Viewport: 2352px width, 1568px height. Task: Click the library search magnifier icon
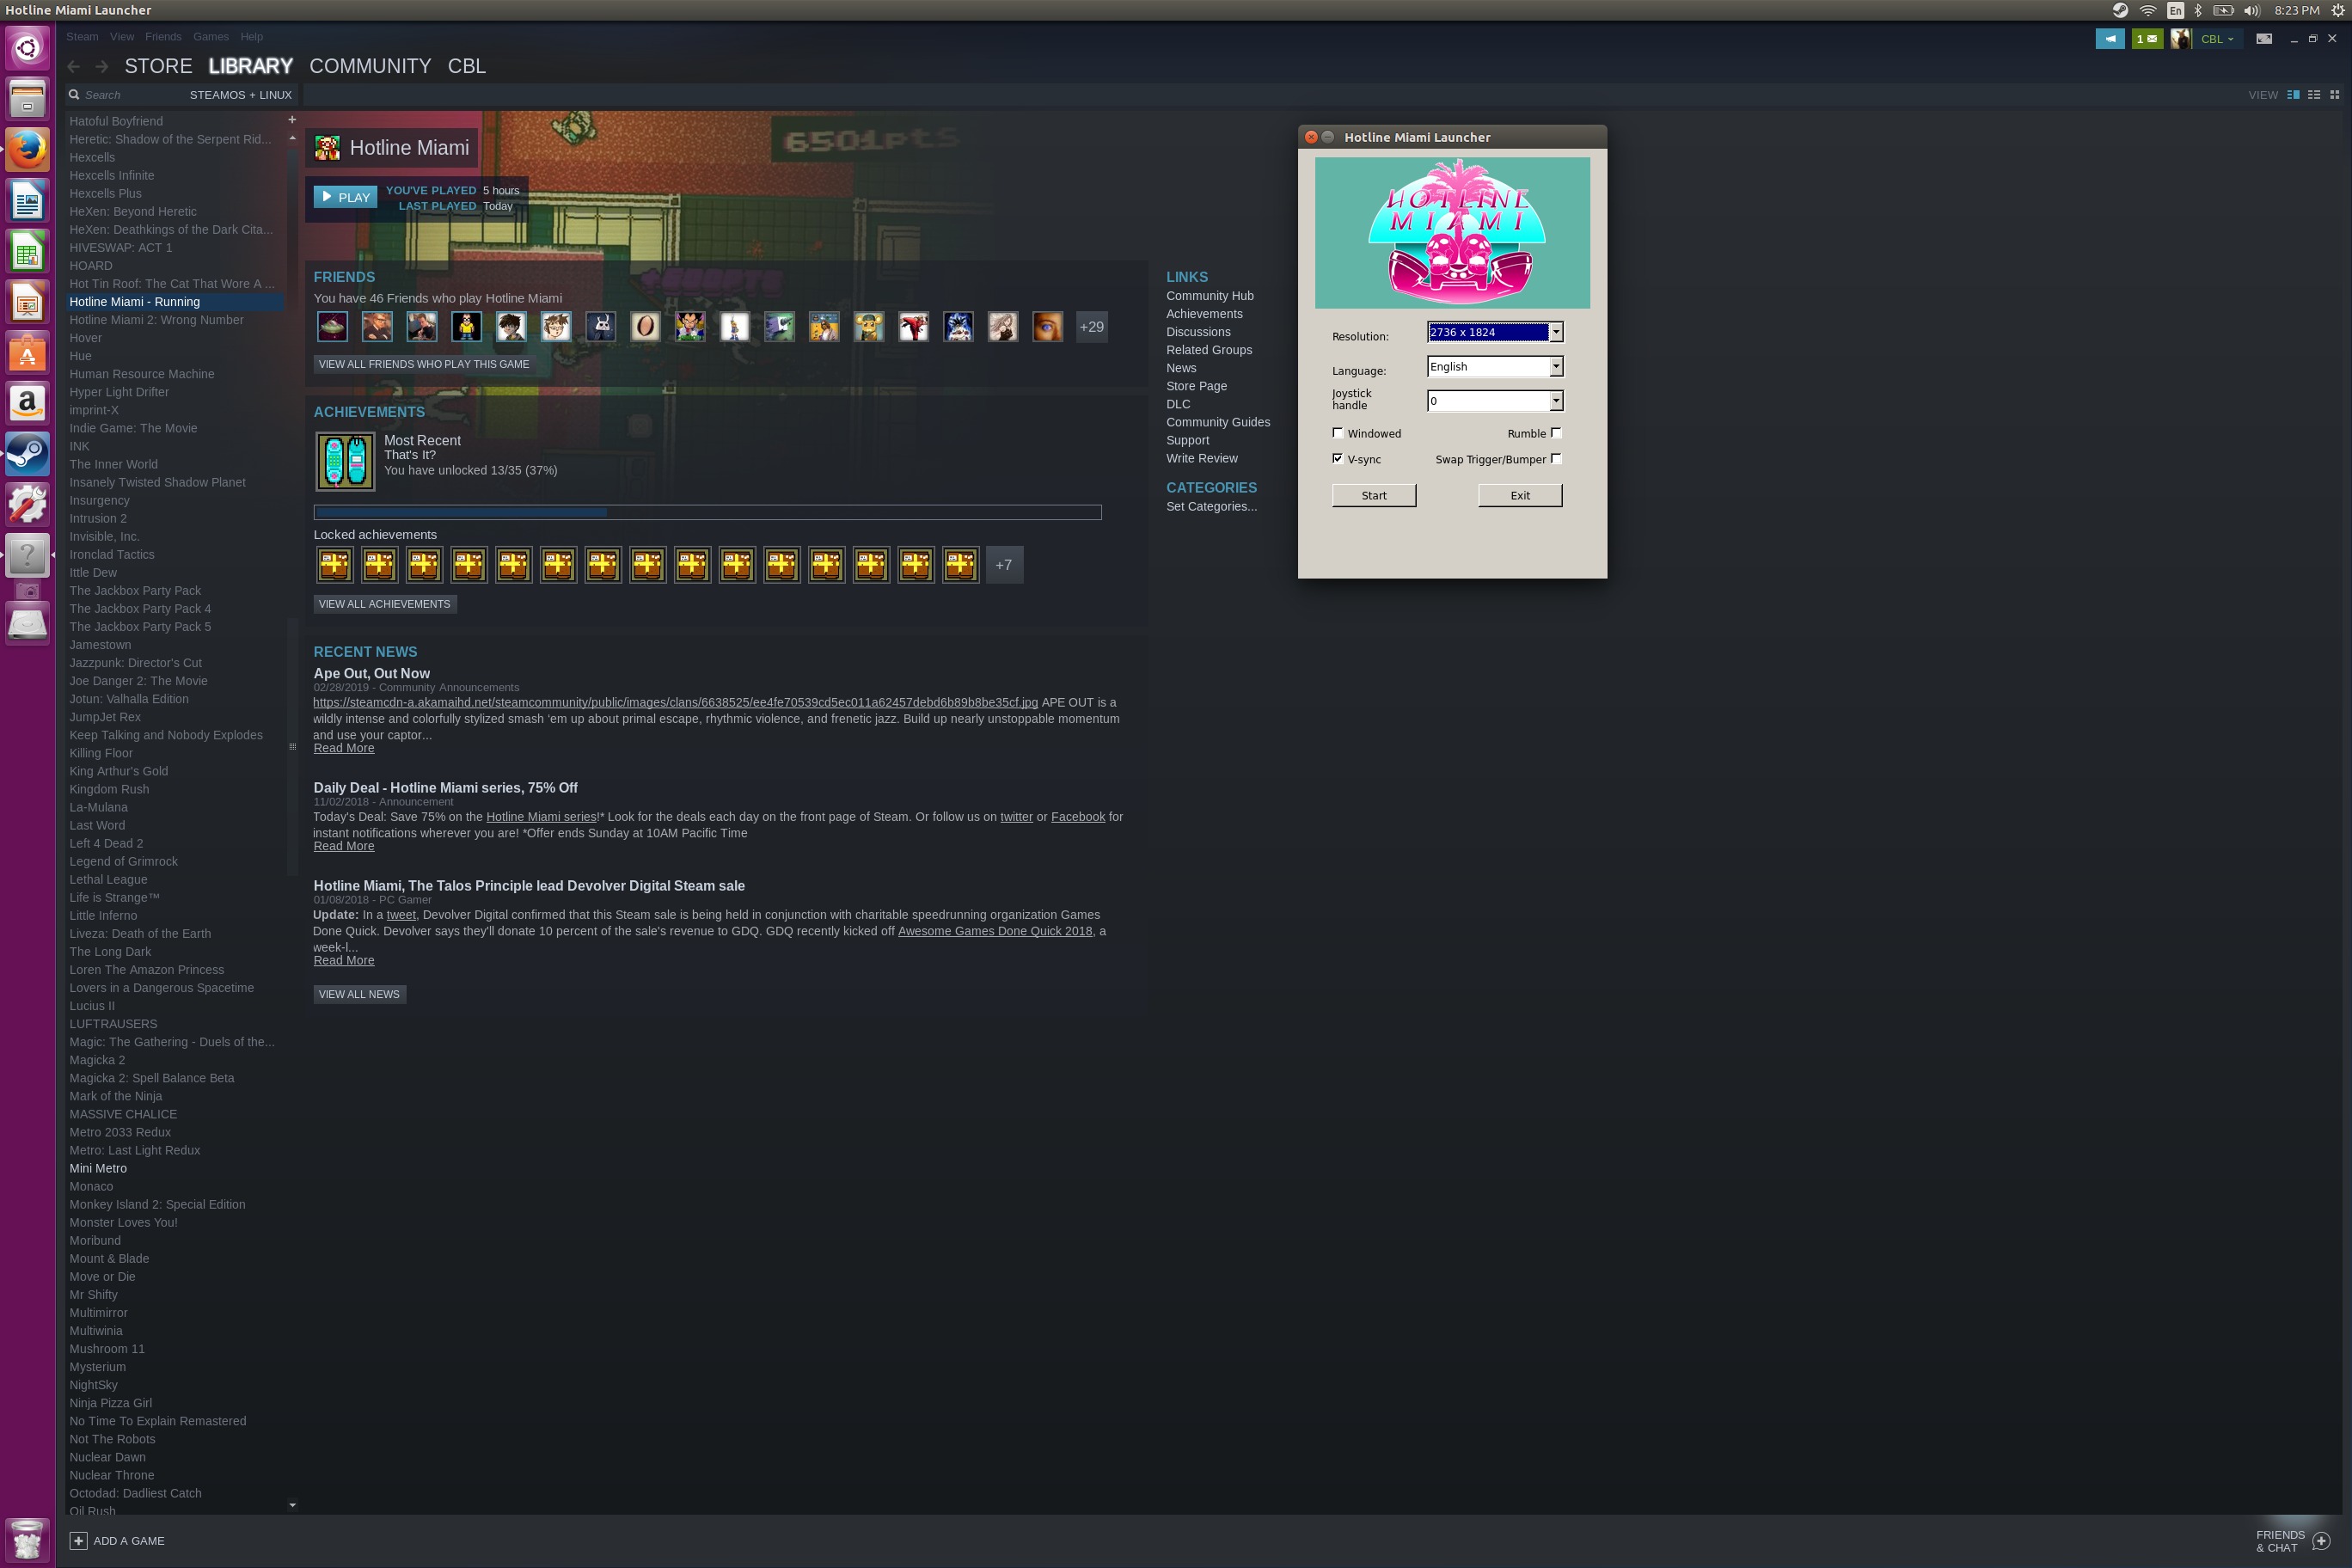[74, 95]
